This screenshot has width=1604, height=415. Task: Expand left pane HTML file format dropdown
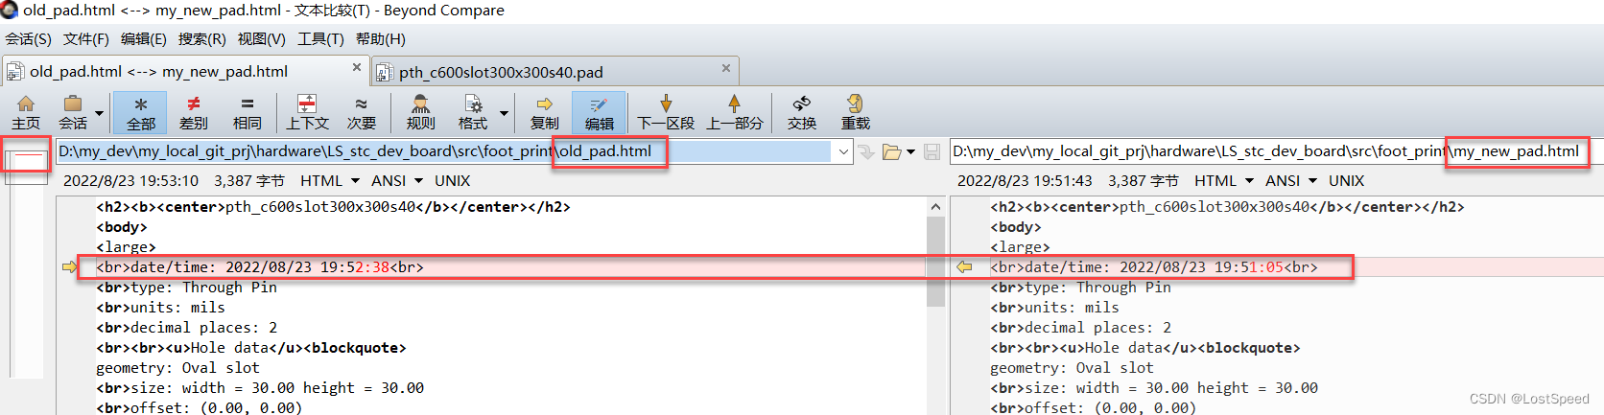pyautogui.click(x=355, y=180)
